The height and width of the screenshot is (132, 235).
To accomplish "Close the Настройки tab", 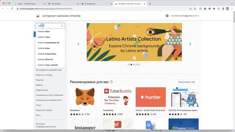I will [x=78, y=4].
